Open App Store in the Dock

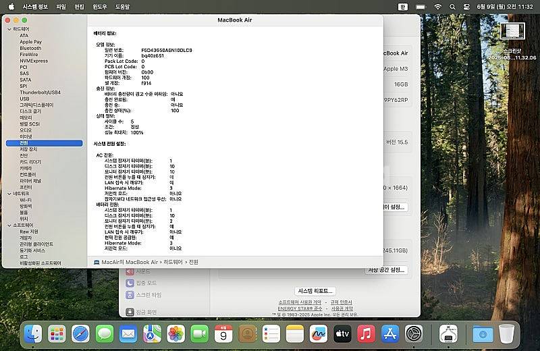[390, 333]
